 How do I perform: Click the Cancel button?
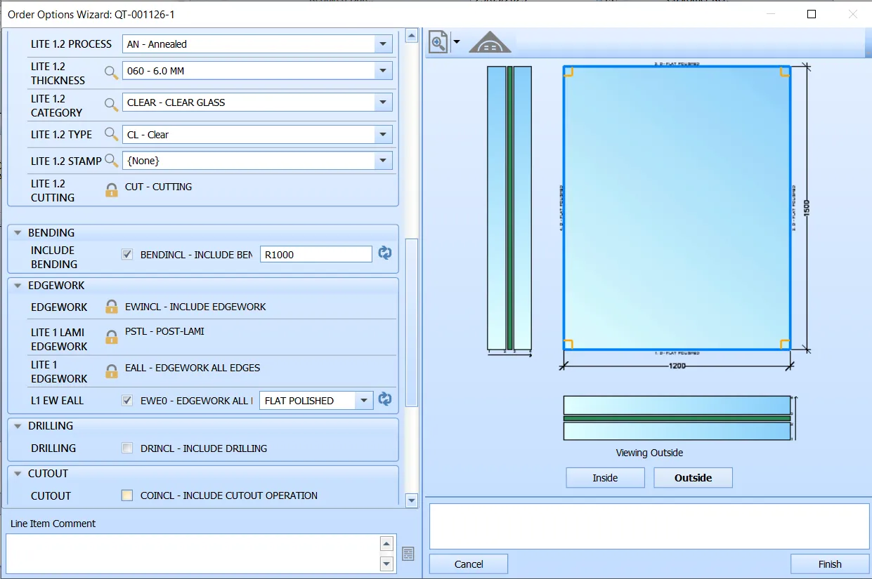coord(469,564)
